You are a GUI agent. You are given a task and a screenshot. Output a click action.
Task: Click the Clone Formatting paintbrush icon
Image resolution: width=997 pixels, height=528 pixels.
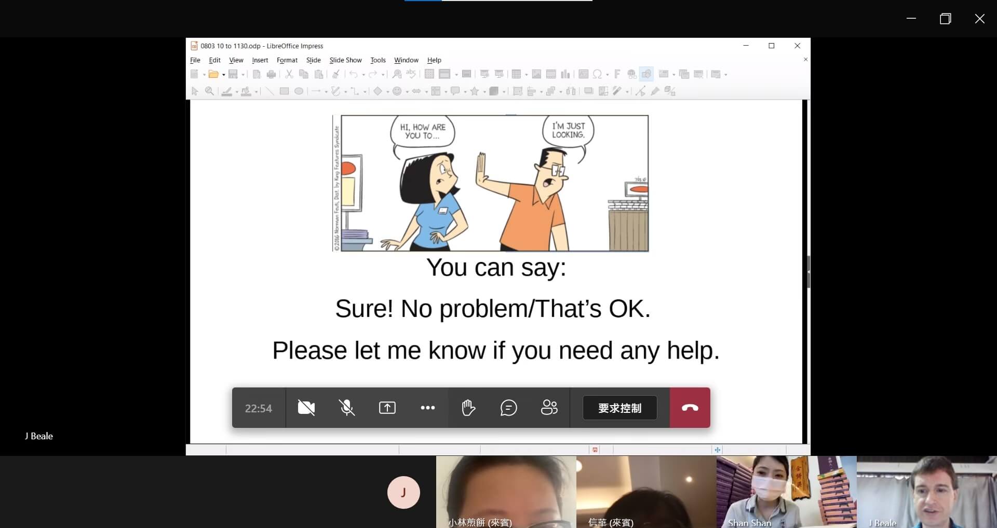tap(336, 74)
